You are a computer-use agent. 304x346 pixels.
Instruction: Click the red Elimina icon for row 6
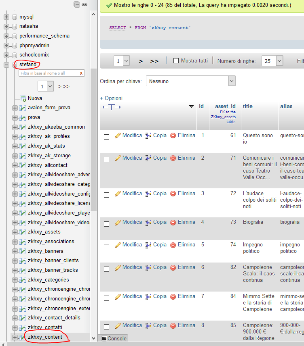(x=173, y=268)
